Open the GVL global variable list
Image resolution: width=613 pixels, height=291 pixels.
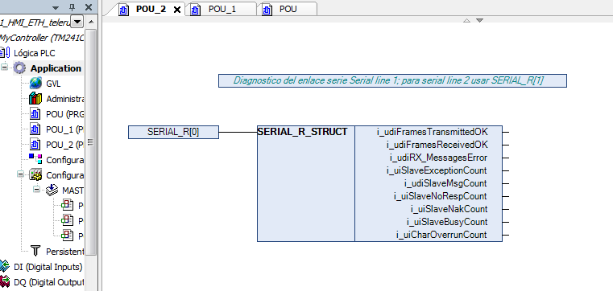tap(53, 84)
